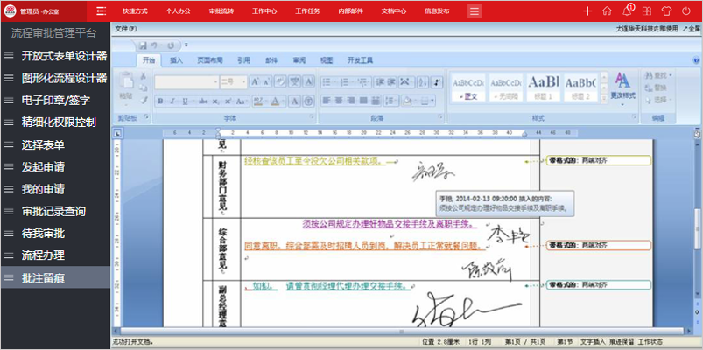Image resolution: width=703 pixels, height=350 pixels.
Task: Switch to the 页面布局 ribbon tab
Action: coord(210,60)
